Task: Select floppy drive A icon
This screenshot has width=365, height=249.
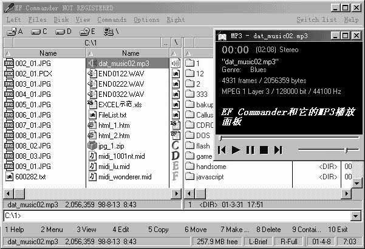Action: click(13, 32)
